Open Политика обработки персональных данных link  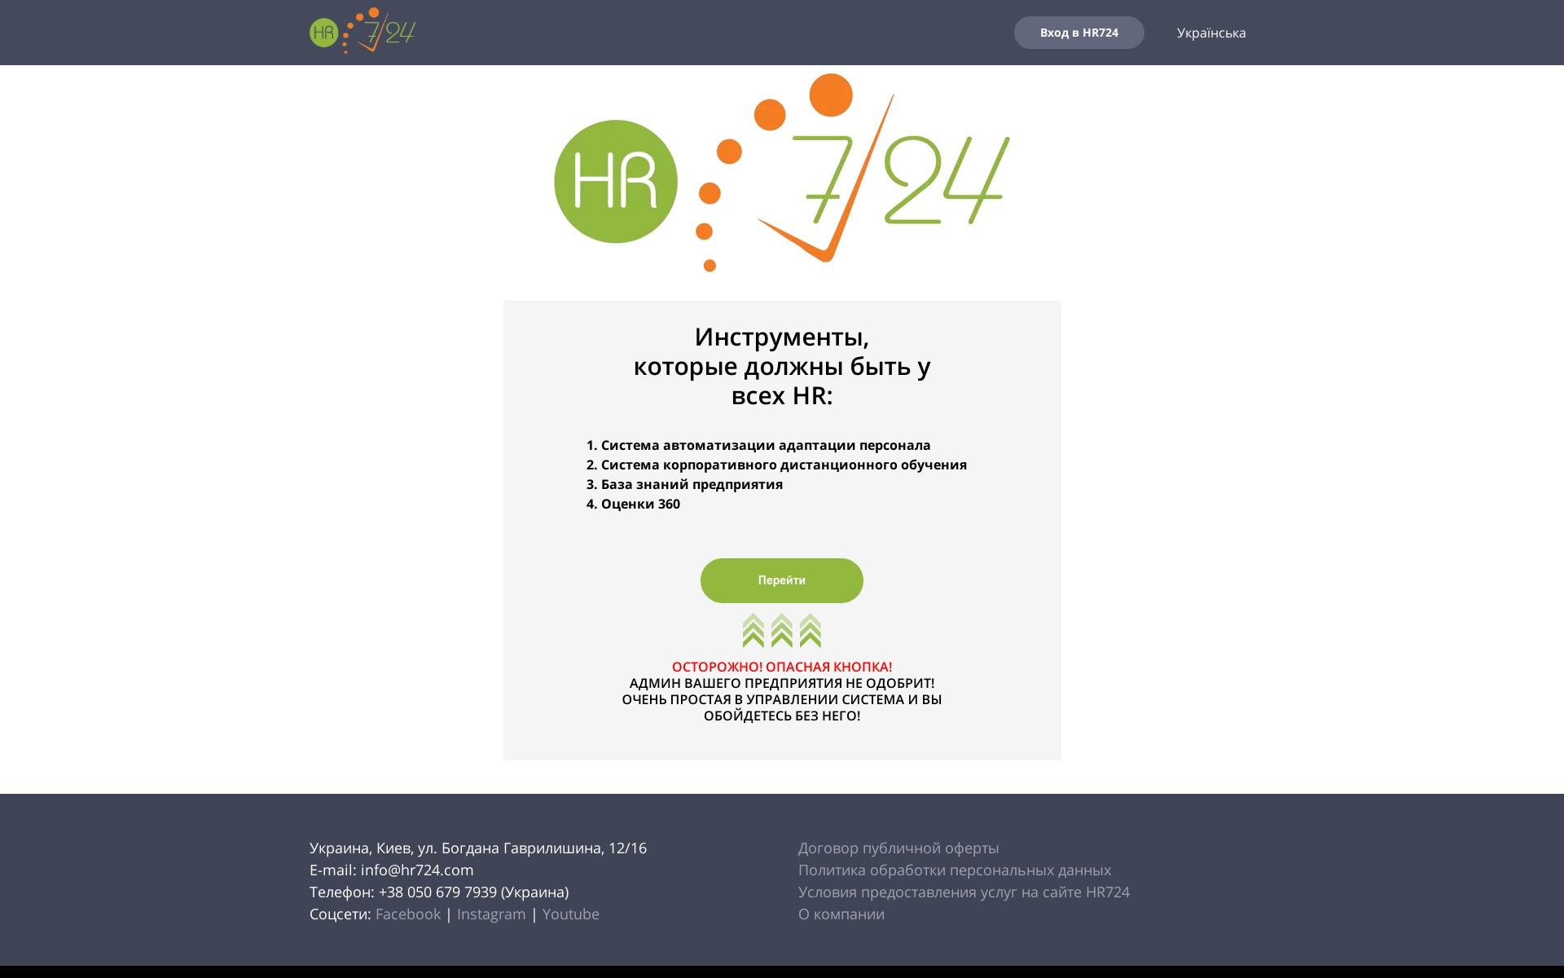(954, 870)
